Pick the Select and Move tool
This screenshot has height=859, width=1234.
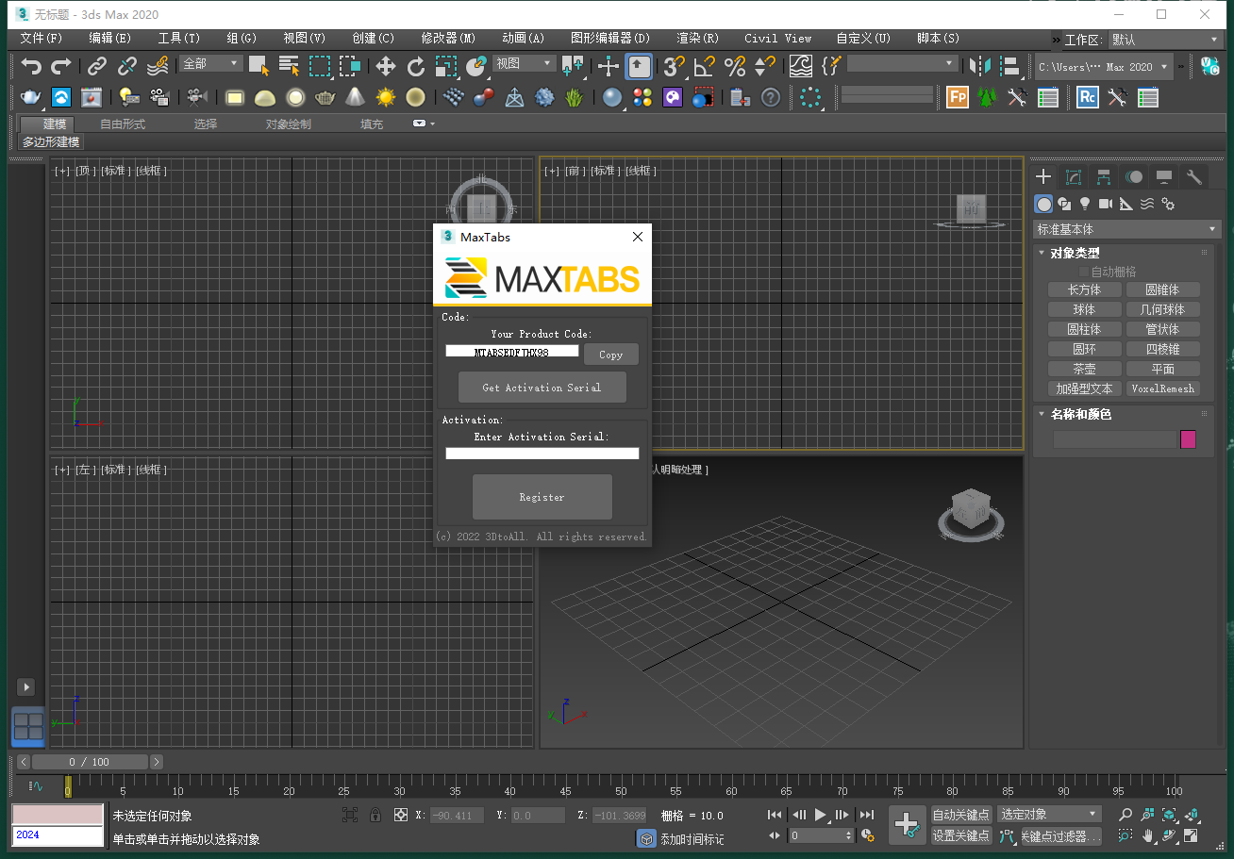386,66
